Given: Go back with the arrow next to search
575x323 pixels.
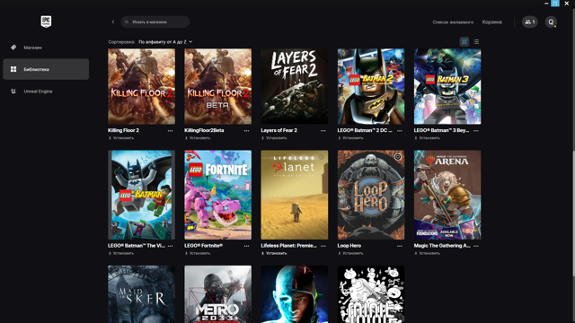Looking at the screenshot, I should pos(113,22).
